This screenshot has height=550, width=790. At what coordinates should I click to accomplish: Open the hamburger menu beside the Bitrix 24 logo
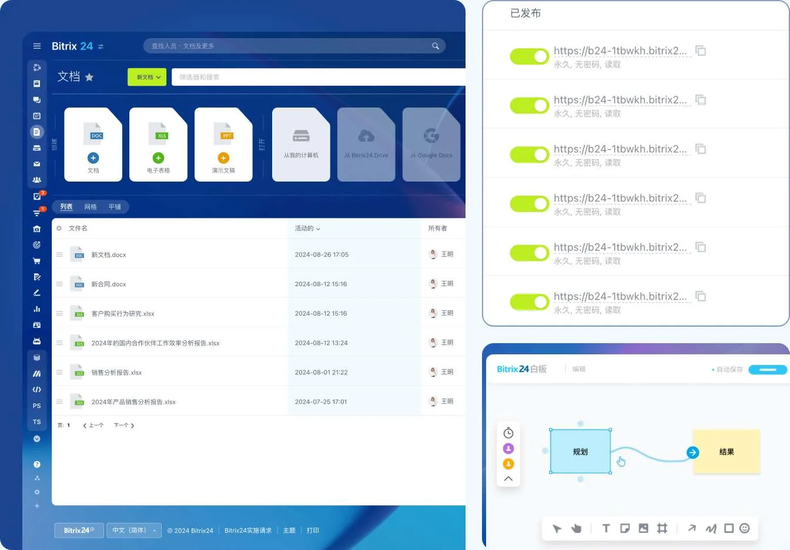37,46
